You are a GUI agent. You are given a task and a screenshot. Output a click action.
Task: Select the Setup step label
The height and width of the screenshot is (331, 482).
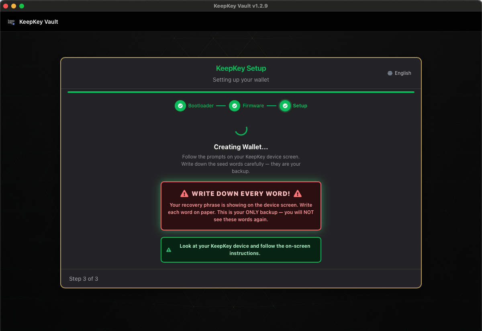coord(300,106)
